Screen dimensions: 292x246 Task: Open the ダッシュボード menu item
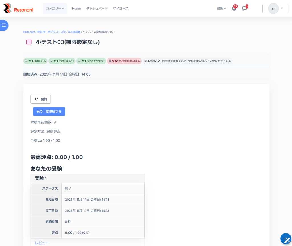pos(97,9)
